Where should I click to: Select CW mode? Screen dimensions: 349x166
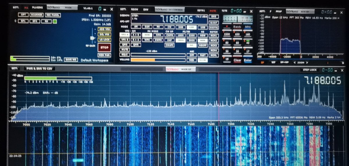coord(170,27)
